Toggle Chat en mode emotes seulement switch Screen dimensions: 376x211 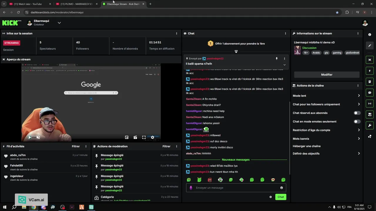(x=357, y=121)
